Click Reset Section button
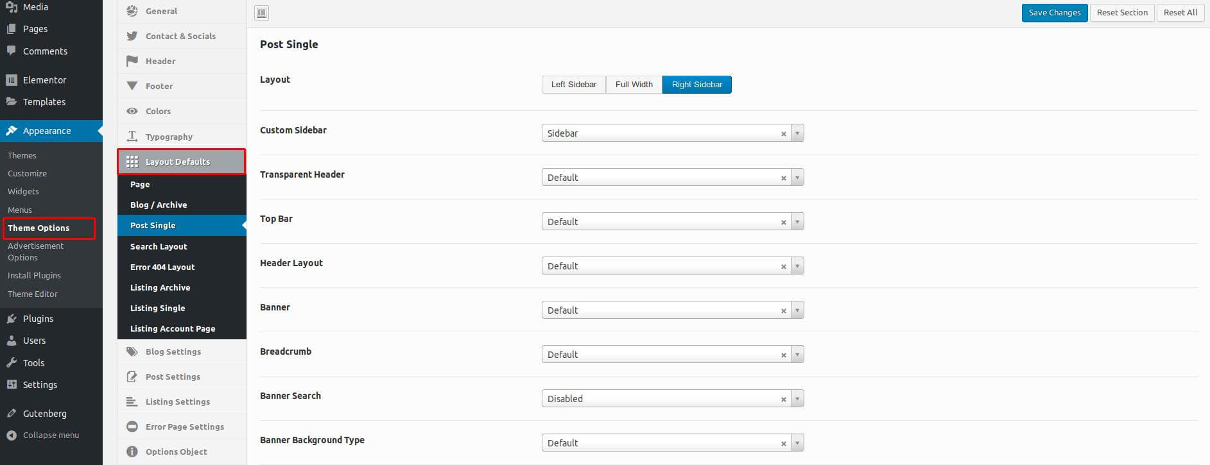 pyautogui.click(x=1122, y=13)
